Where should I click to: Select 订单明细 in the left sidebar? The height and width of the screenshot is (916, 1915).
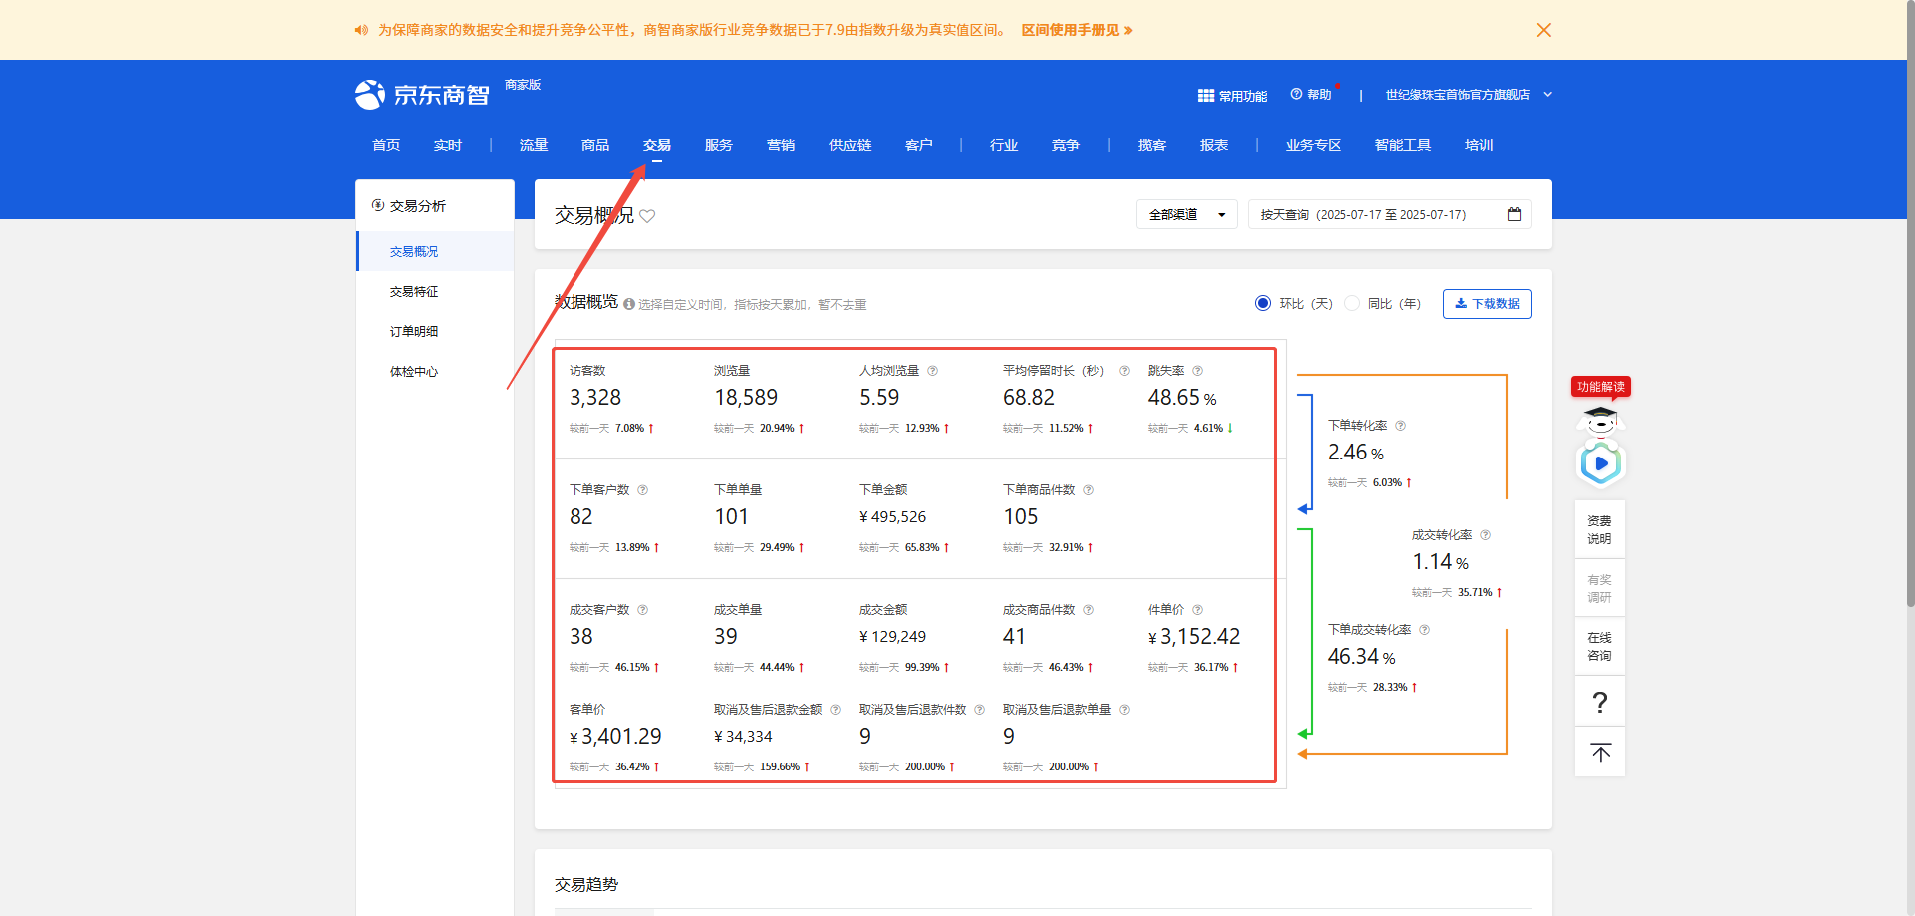414,331
